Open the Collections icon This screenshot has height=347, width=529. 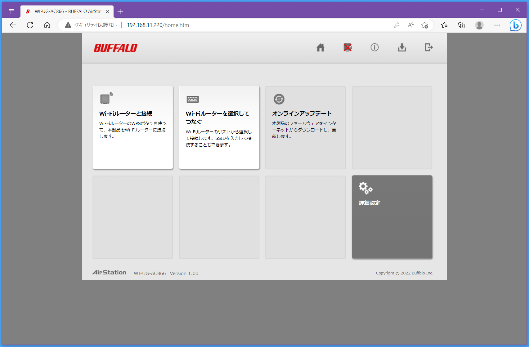461,25
